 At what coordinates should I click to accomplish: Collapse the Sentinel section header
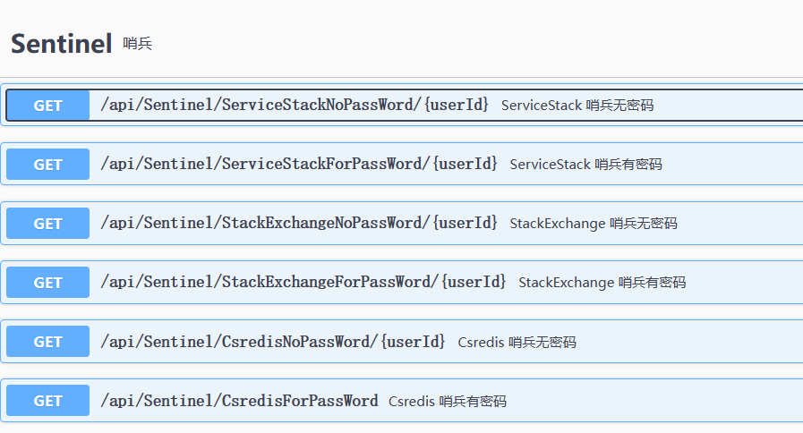pyautogui.click(x=61, y=43)
